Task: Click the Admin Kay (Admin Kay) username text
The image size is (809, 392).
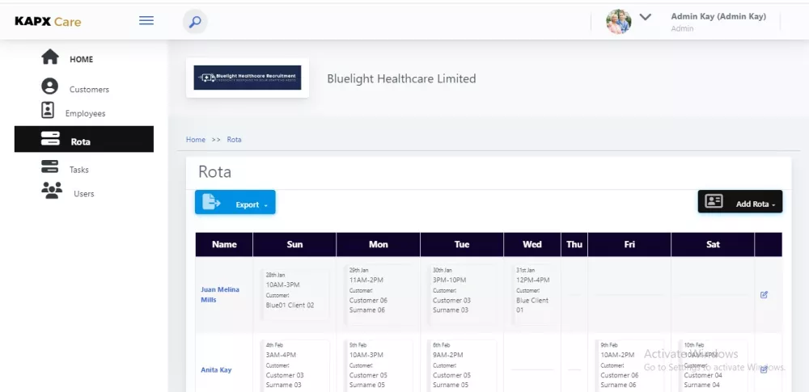Action: click(718, 16)
